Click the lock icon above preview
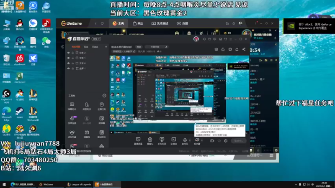This screenshot has width=335, height=188. click(x=223, y=49)
